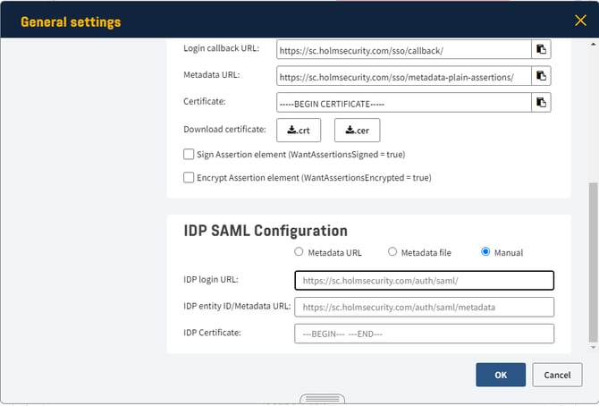Image resolution: width=599 pixels, height=406 pixels.
Task: Confirm settings with the OK button
Action: pyautogui.click(x=501, y=375)
